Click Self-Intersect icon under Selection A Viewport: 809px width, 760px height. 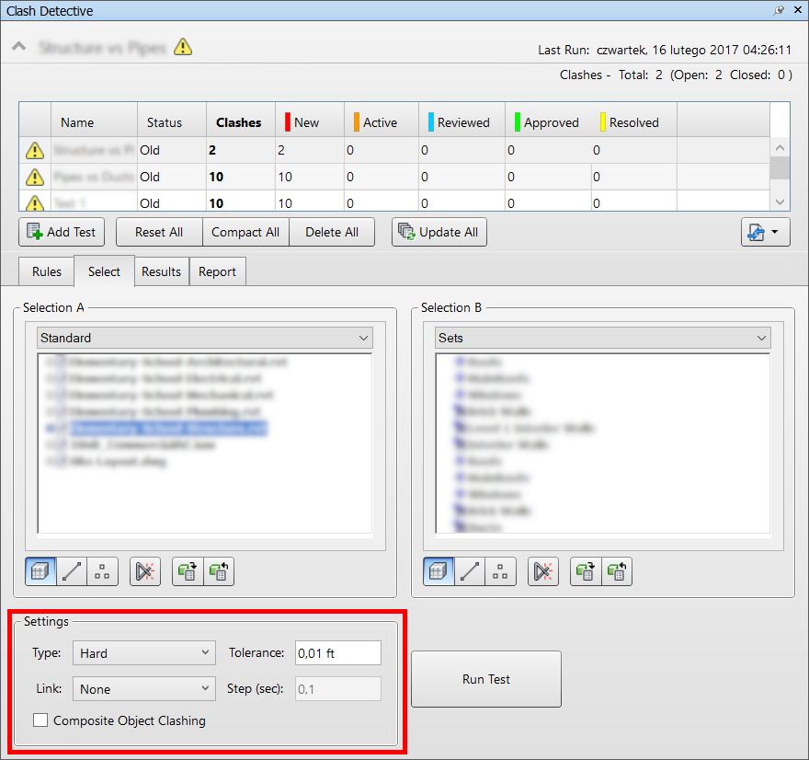(x=145, y=571)
